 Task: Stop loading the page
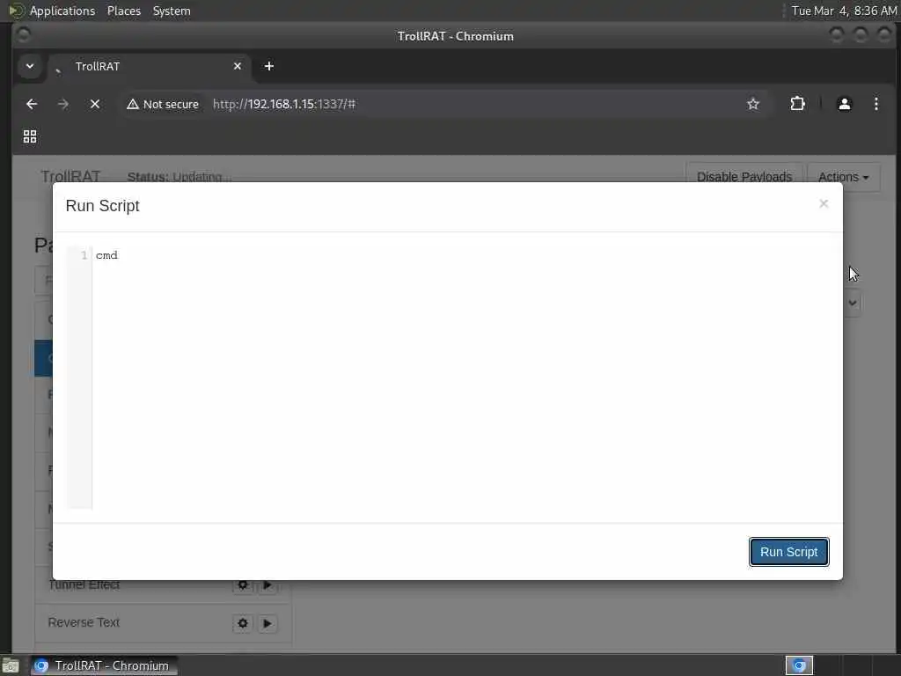pyautogui.click(x=95, y=104)
